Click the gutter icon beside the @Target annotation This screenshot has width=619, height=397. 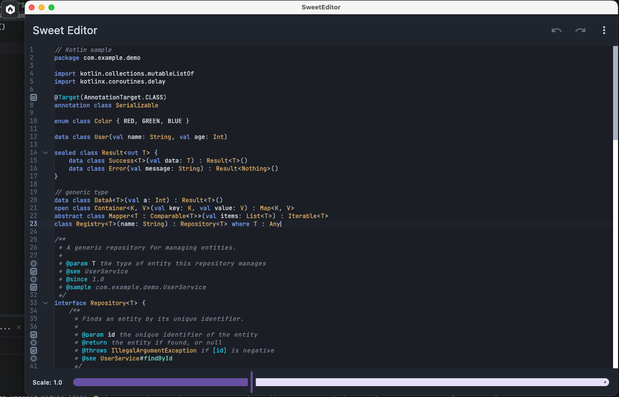[x=33, y=97]
